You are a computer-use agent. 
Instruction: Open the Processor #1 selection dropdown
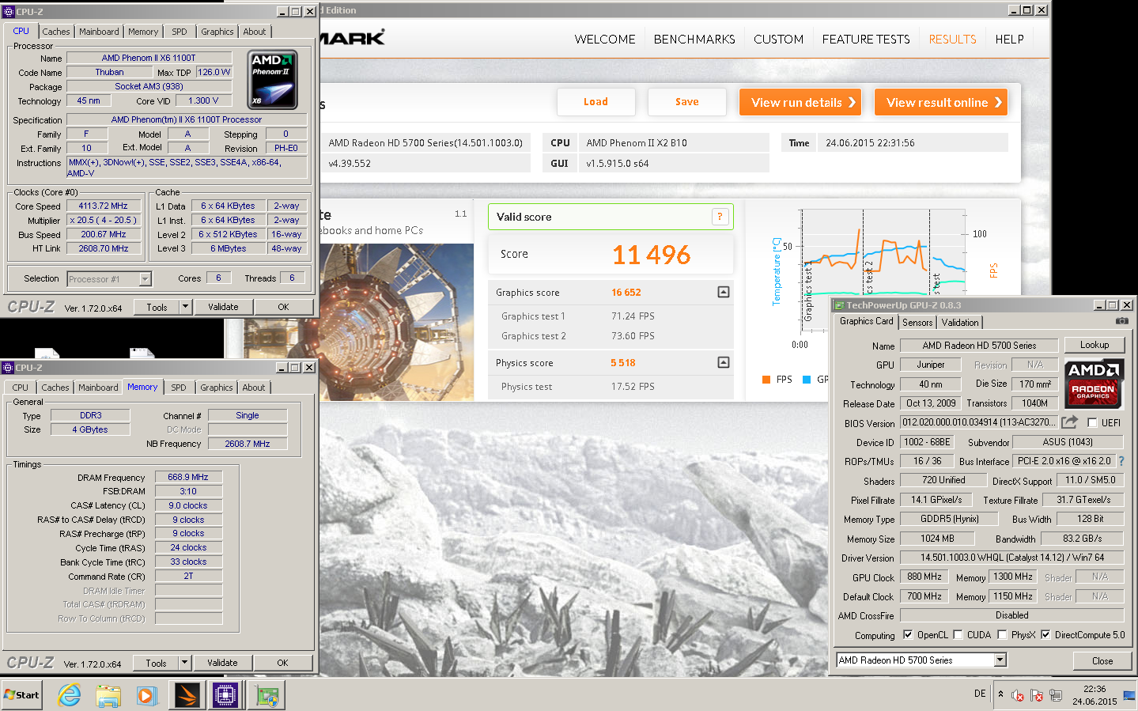click(145, 278)
